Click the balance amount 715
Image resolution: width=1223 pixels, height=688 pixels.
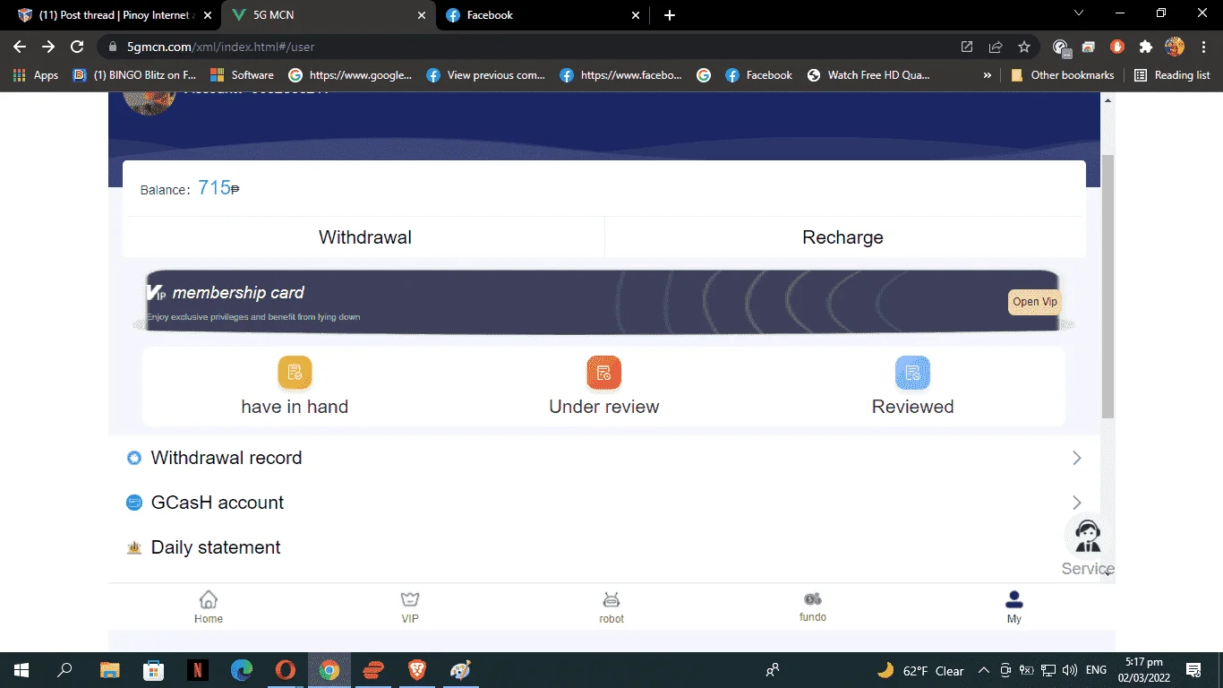tap(215, 188)
